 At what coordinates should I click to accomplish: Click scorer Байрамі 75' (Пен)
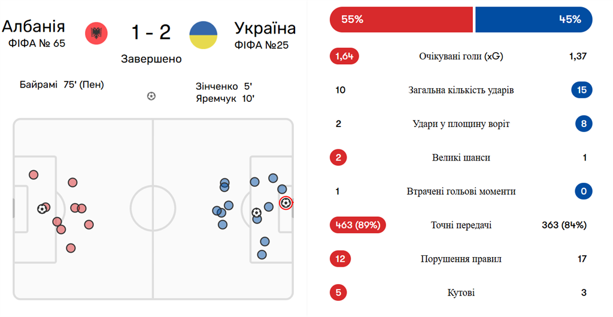tap(62, 84)
